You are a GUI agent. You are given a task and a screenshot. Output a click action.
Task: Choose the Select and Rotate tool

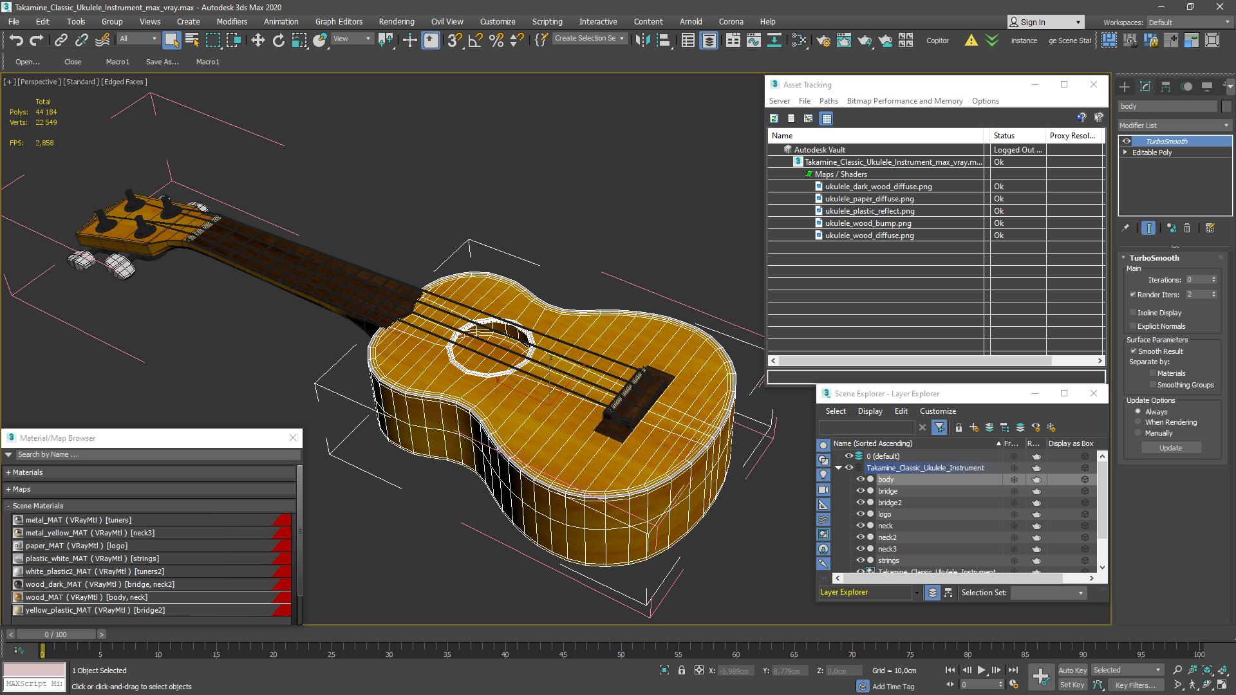(279, 40)
